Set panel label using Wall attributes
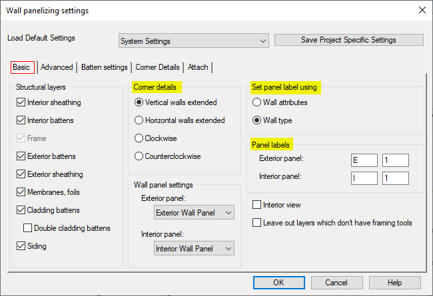Image resolution: width=433 pixels, height=296 pixels. click(256, 102)
